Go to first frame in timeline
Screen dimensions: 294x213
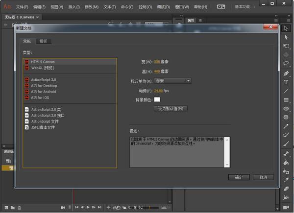[76, 207]
